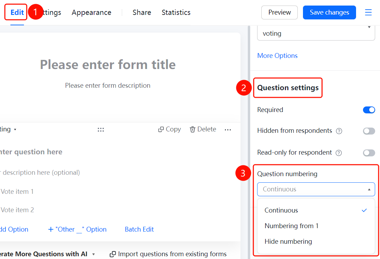
Task: Copy the current question
Action: point(170,129)
